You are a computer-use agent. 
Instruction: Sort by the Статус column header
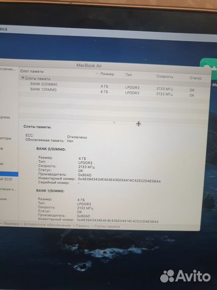196,78
